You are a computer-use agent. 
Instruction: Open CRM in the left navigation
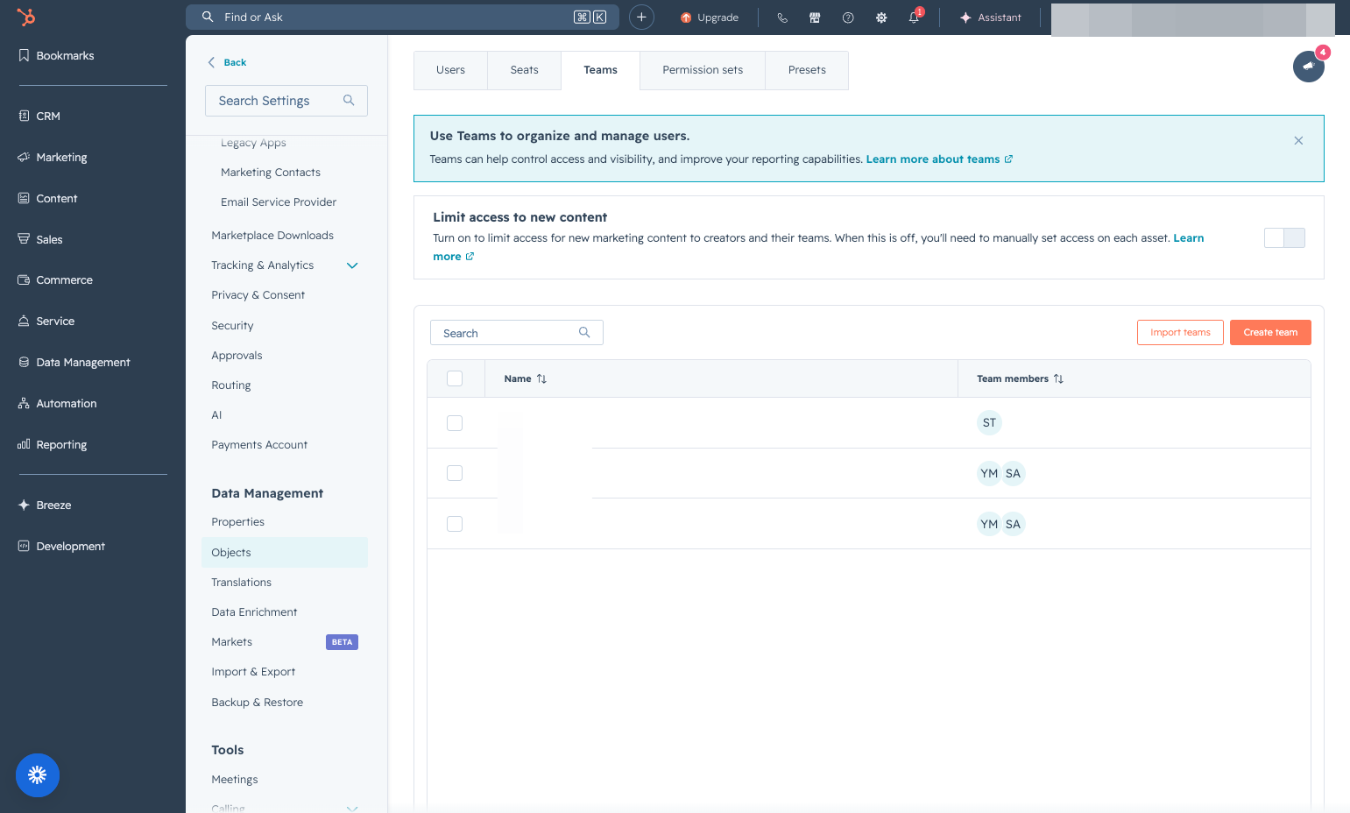[x=39, y=116]
